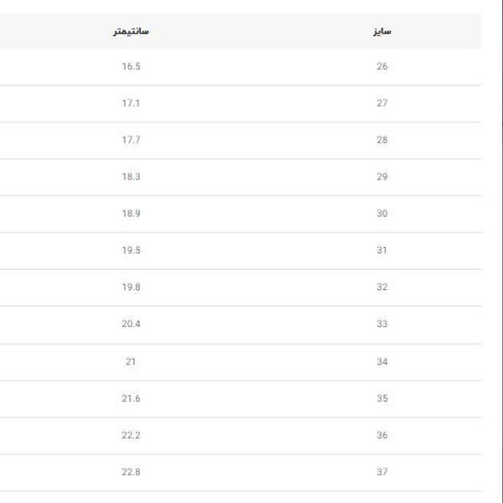Screen dimensions: 503x503
Task: Click the 18.9 centimeter value
Action: [x=131, y=214]
